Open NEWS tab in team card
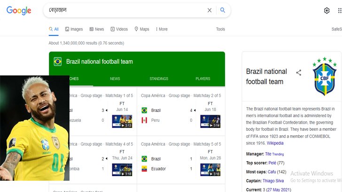This screenshot has width=342, height=192. pyautogui.click(x=115, y=79)
